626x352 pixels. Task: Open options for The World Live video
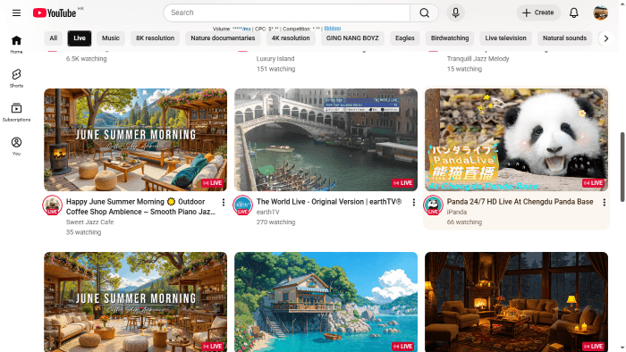tap(414, 203)
